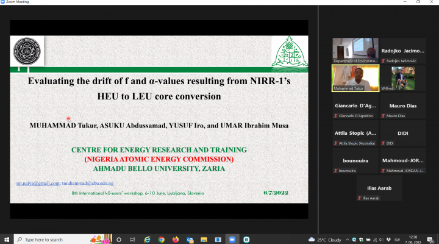This screenshot has height=244, width=439.
Task: Open the blue window app next to File Explorer
Action: 218,240
